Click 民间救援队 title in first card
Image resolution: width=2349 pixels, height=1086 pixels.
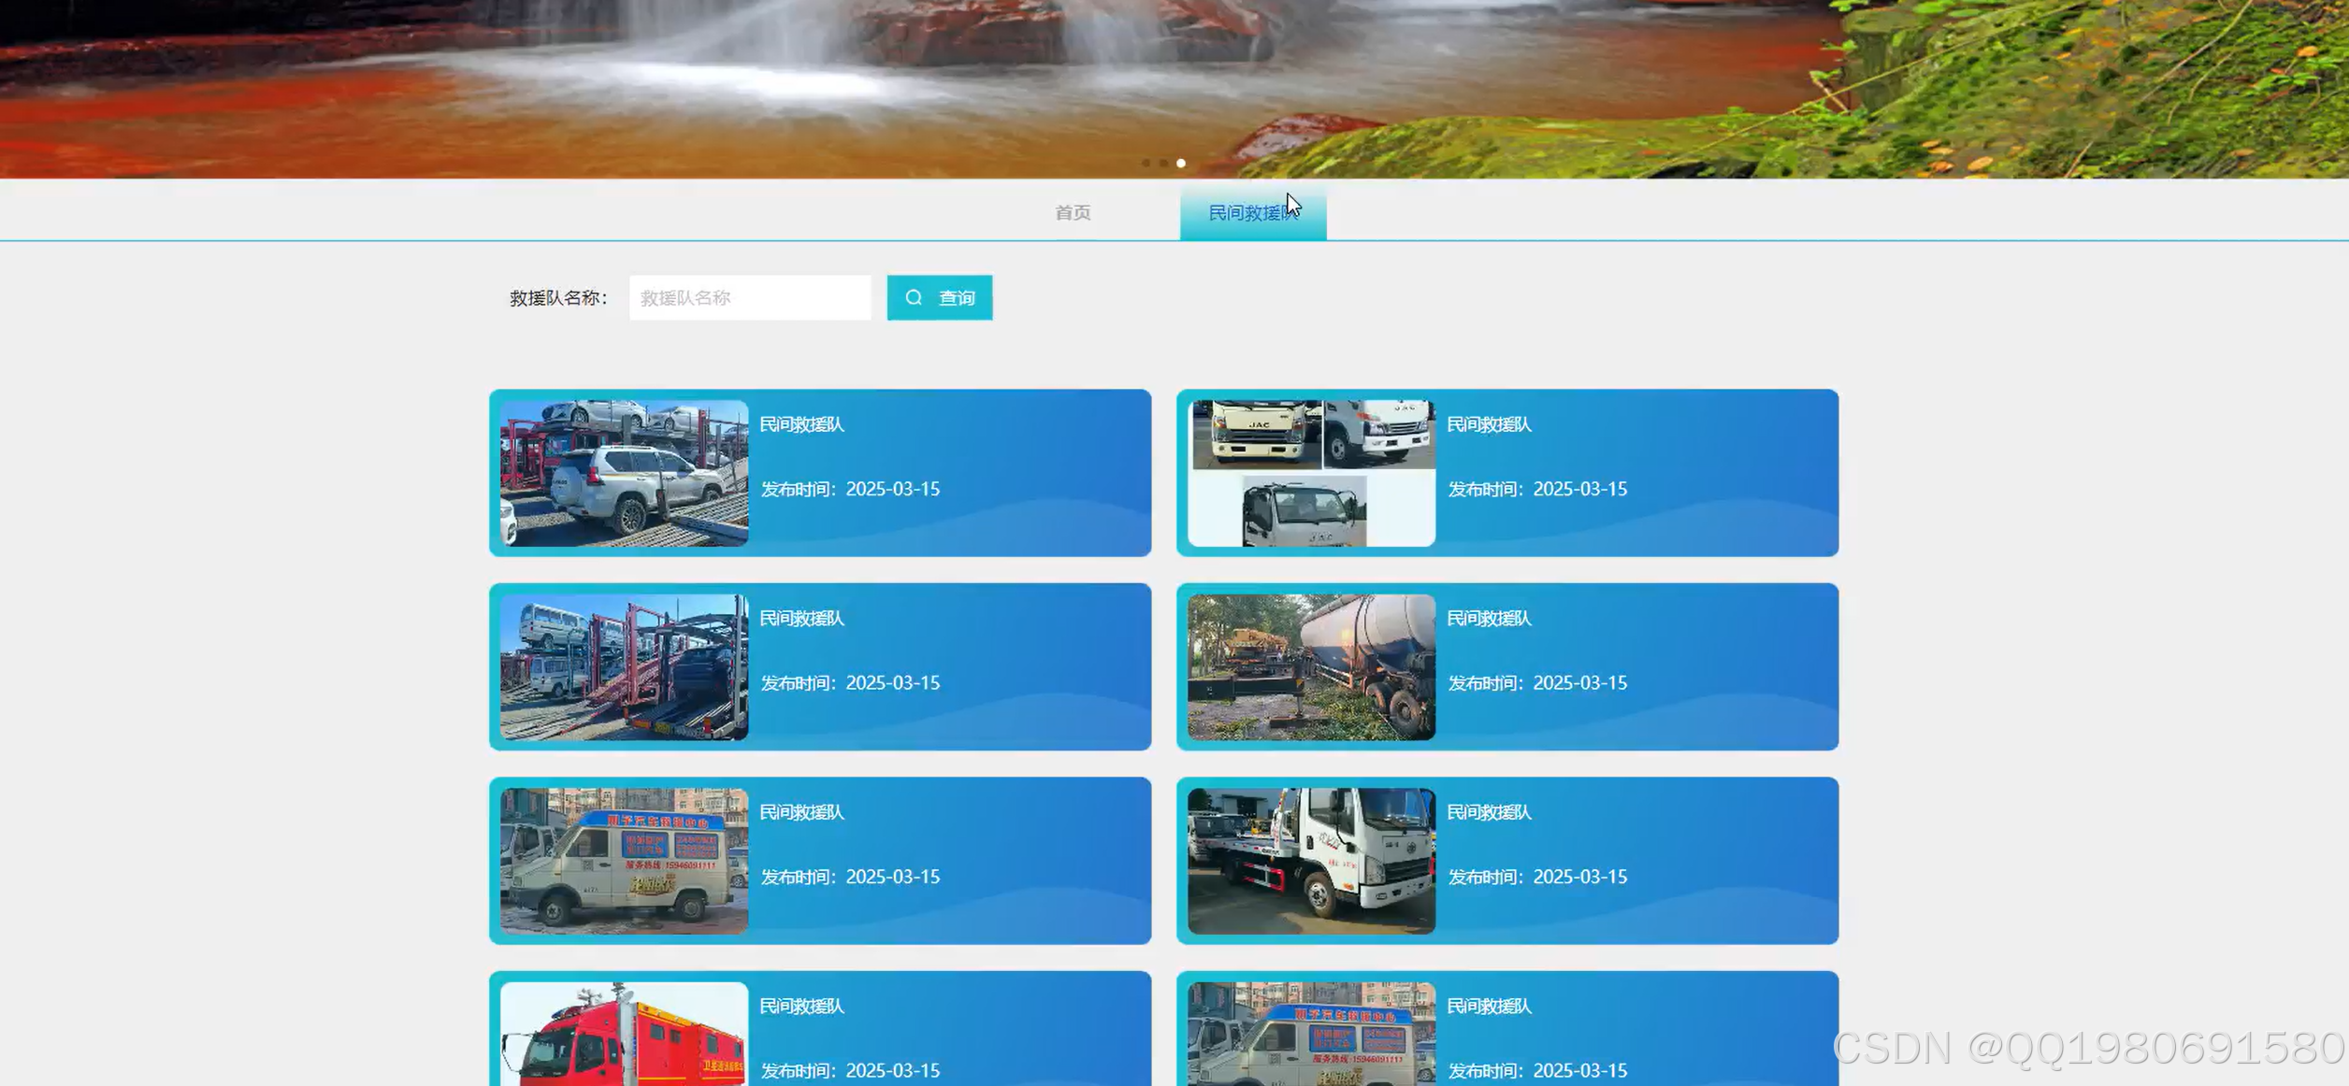tap(801, 424)
